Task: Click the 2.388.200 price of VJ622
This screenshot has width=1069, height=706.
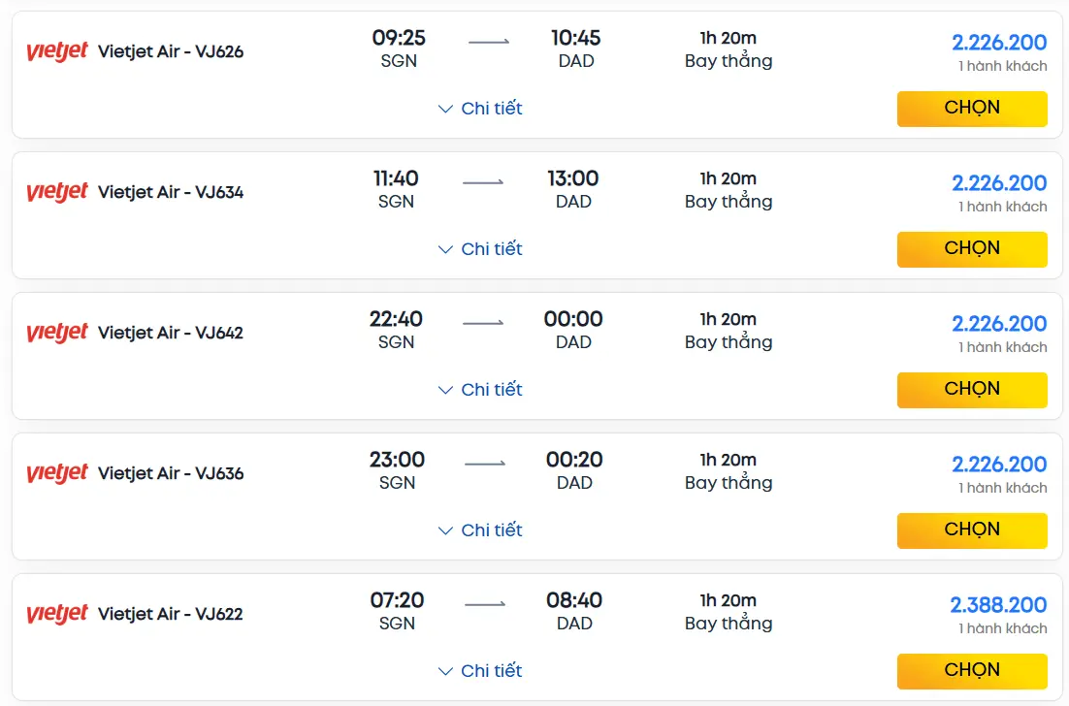Action: (x=998, y=605)
